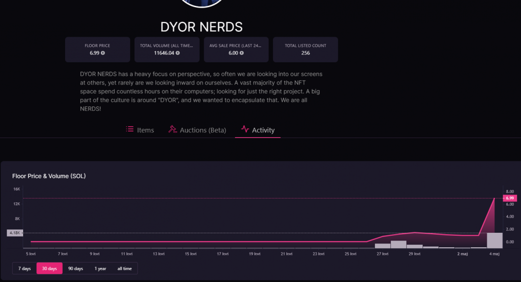Click the gavel icon beside Auctions (Beta)
521x282 pixels.
(x=172, y=129)
